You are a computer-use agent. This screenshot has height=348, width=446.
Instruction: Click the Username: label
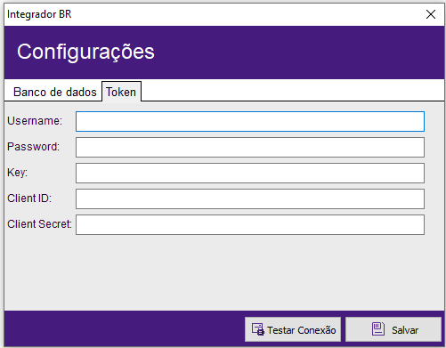35,121
